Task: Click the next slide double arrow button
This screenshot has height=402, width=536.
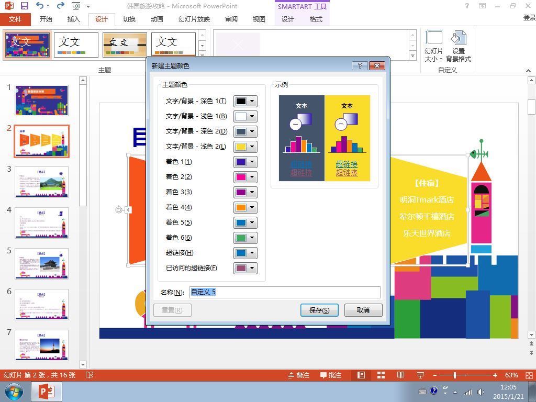Action: pyautogui.click(x=531, y=352)
